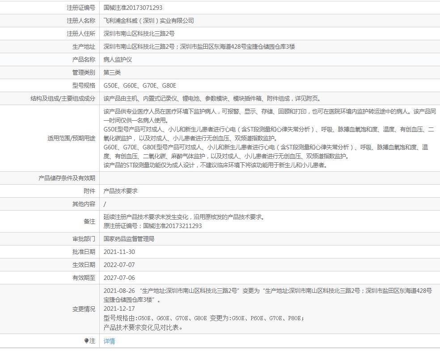Image resolution: width=440 pixels, height=351 pixels.
Task: Click the 变更情况 label
Action: click(84, 309)
